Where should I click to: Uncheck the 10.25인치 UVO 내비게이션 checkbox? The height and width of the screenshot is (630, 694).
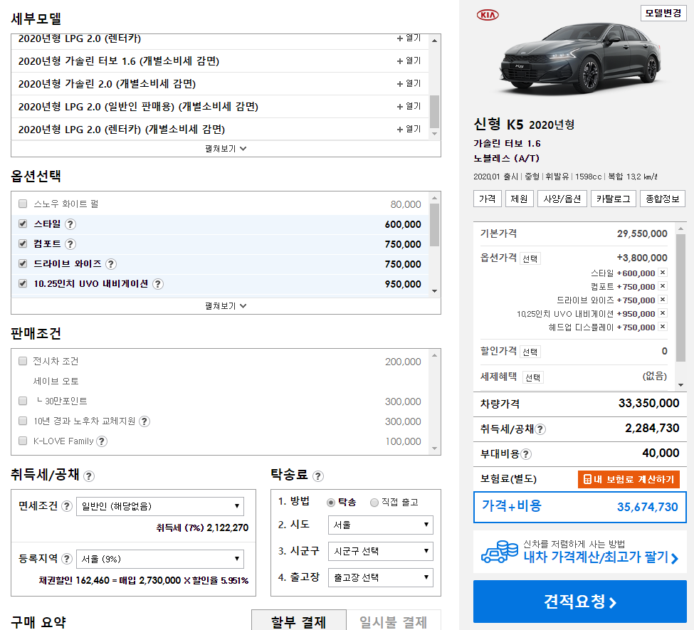pyautogui.click(x=23, y=283)
